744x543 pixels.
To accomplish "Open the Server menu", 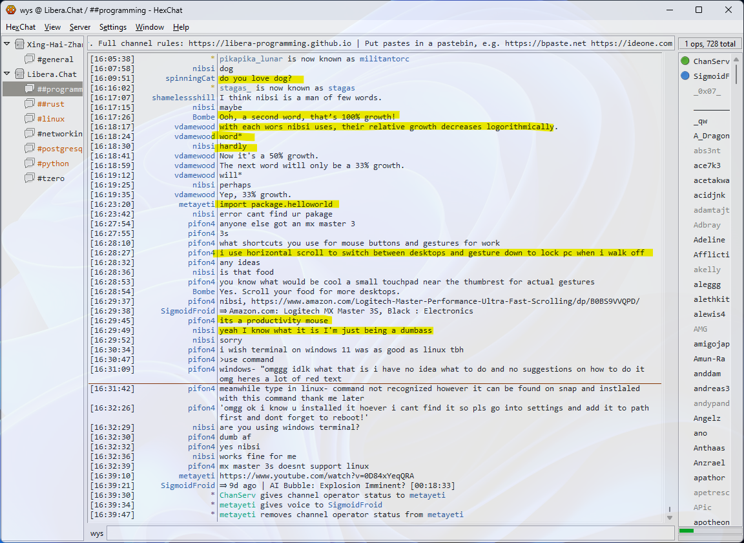I will click(x=80, y=27).
